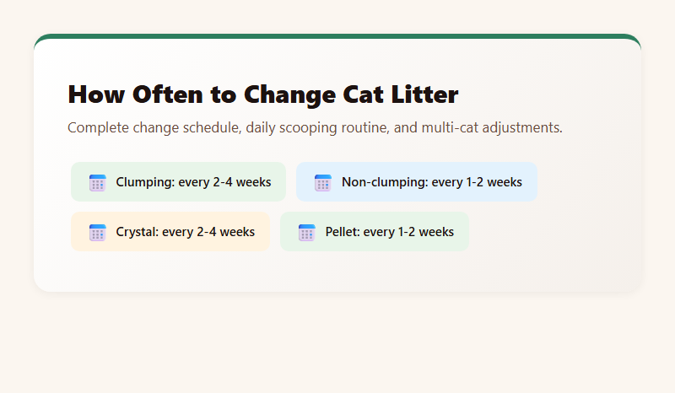
Task: Click the calendar icon beside Non-clumping
Action: click(322, 182)
